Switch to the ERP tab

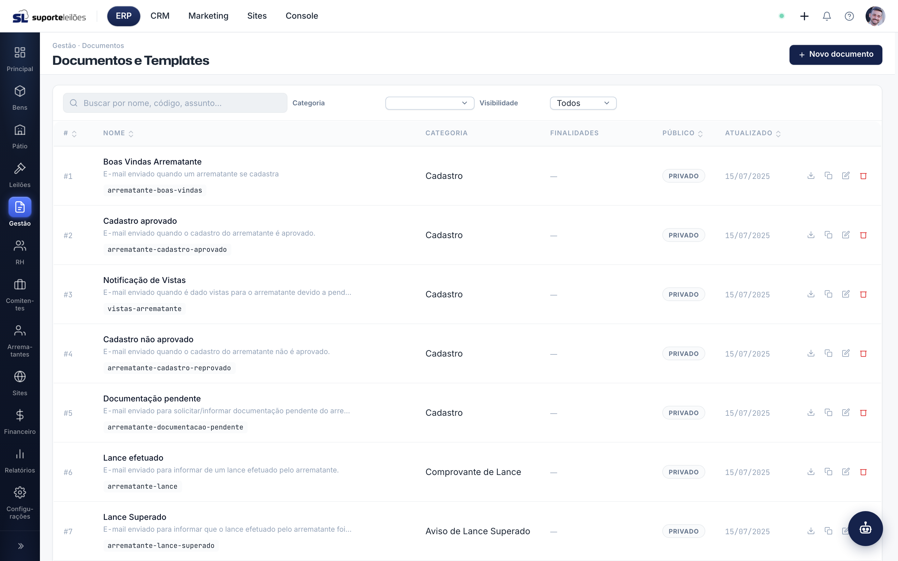pyautogui.click(x=123, y=16)
